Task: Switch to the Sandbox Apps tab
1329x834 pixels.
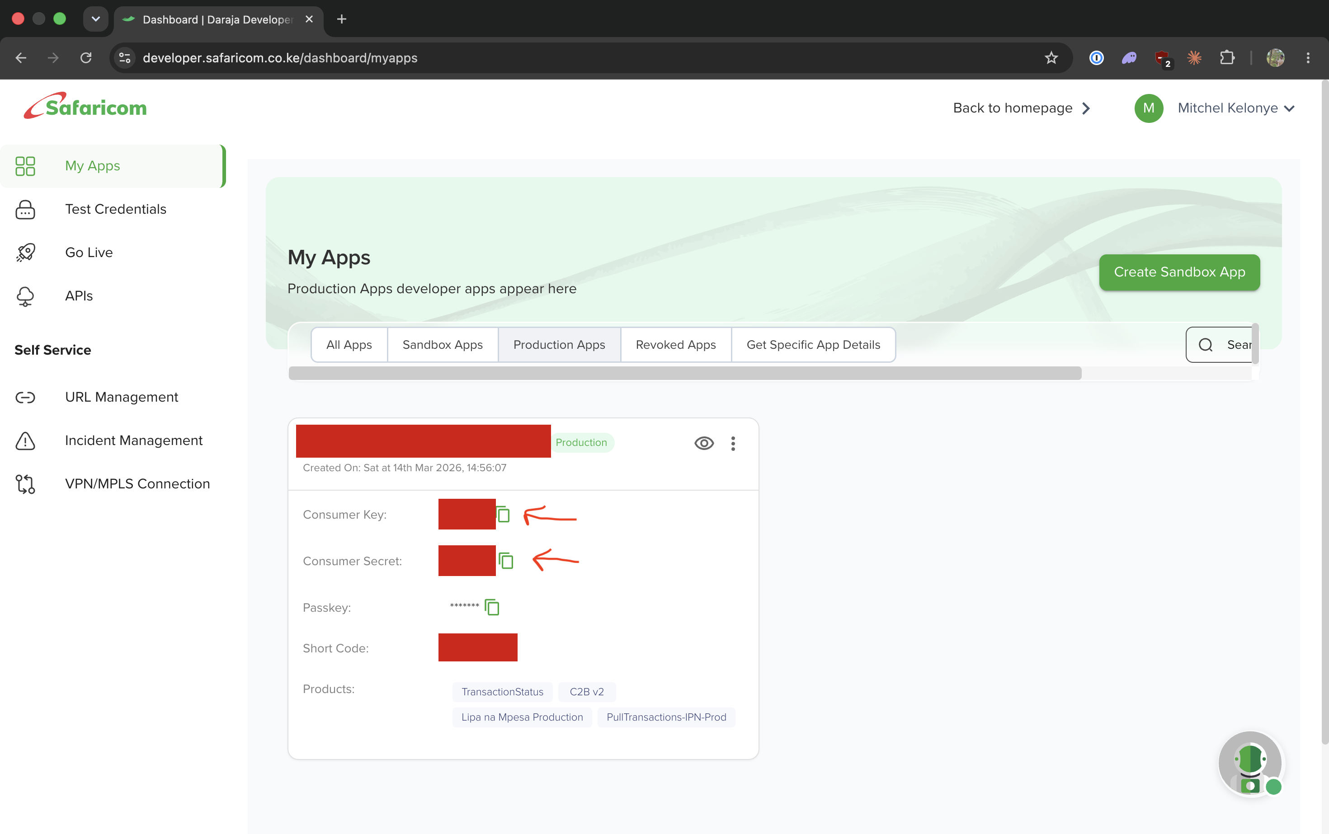Action: (x=443, y=345)
